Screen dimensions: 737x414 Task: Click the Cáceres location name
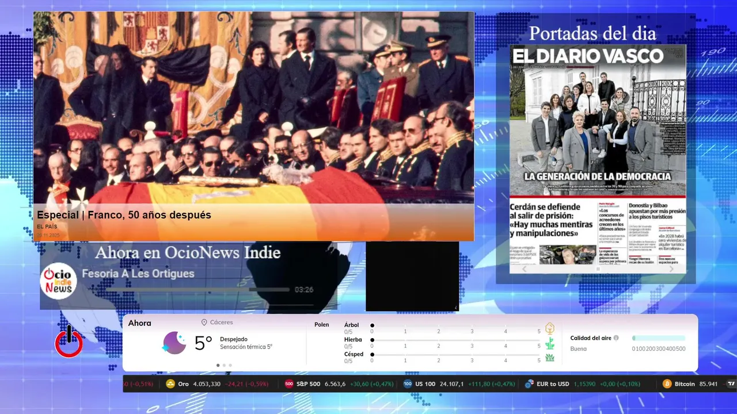pyautogui.click(x=222, y=323)
